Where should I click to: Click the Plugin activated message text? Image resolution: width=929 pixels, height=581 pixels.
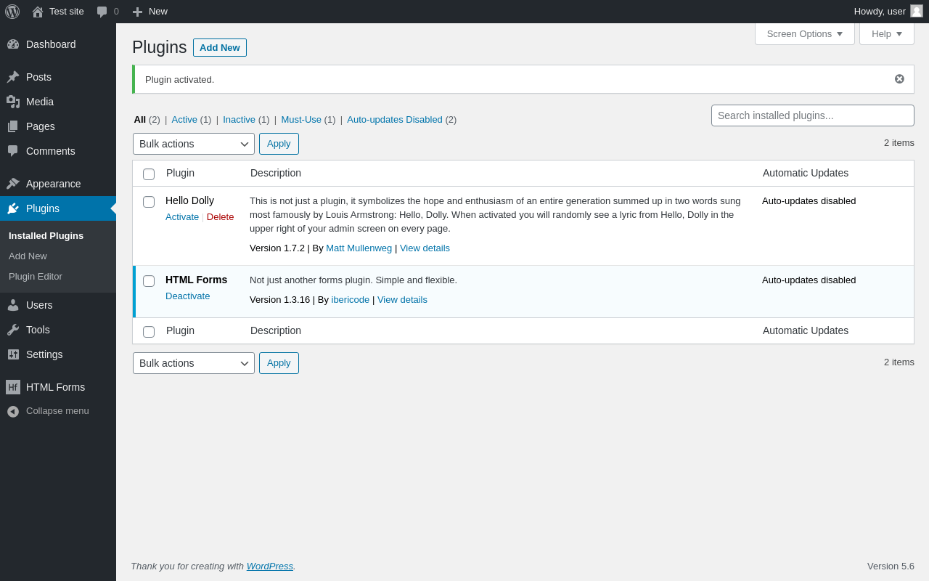click(179, 80)
